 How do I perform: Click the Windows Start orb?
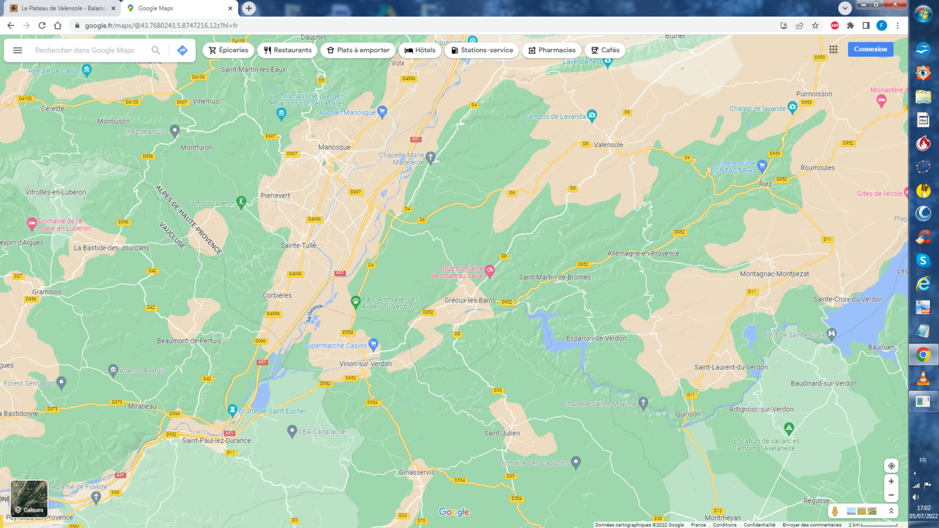coord(923,14)
